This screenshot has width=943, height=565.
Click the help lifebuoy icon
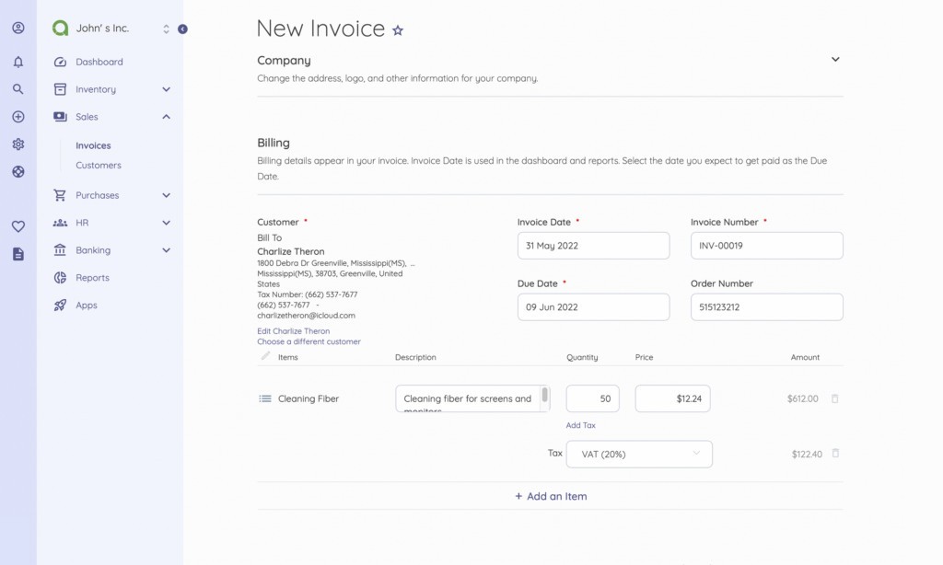pos(18,172)
